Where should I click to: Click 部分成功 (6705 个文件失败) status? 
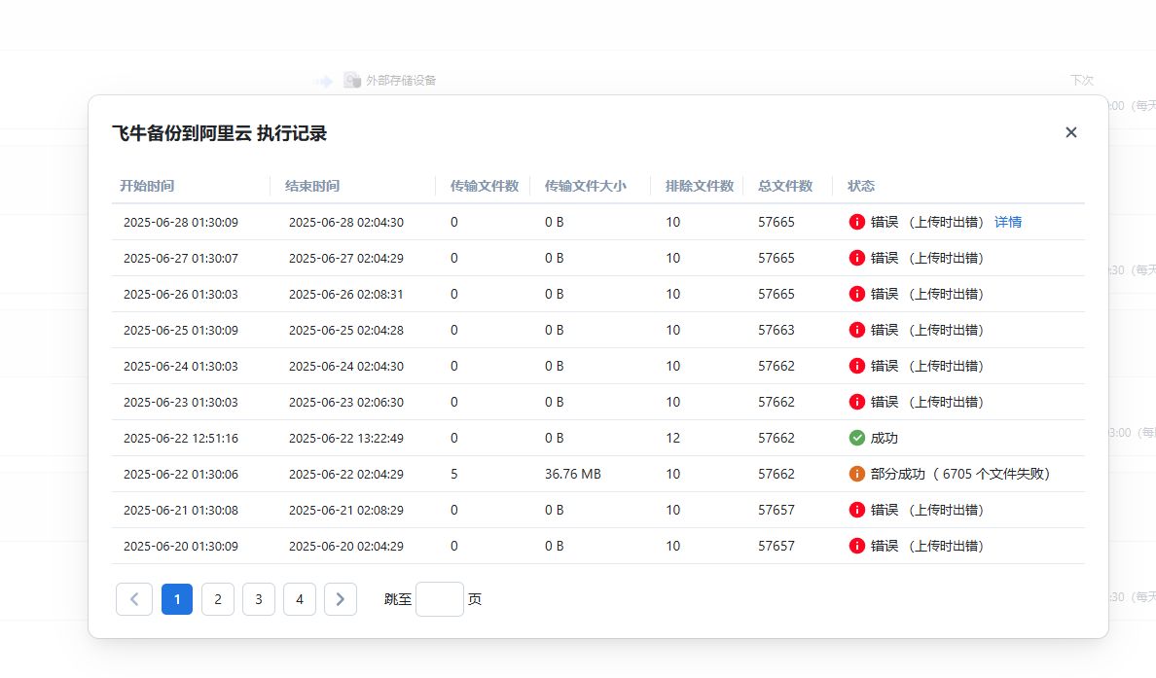pyautogui.click(x=959, y=474)
